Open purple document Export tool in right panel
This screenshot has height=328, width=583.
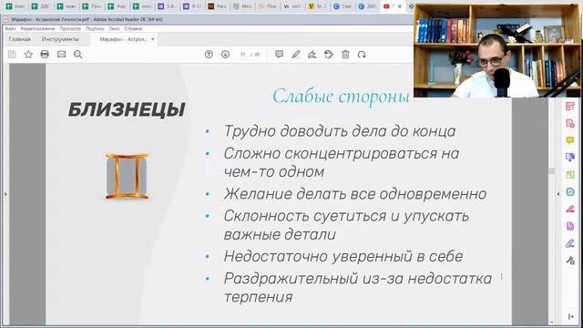570,226
